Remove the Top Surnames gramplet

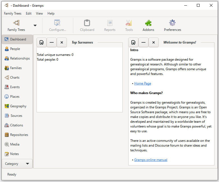(62, 42)
